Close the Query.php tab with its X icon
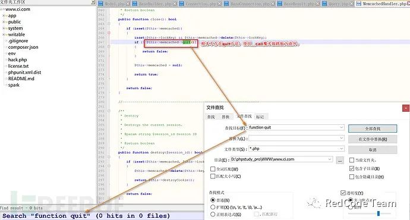The image size is (410, 220). [352, 4]
